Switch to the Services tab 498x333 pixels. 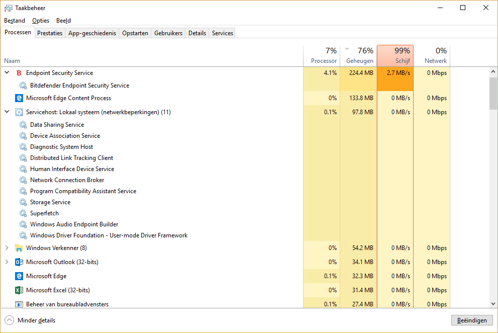[223, 33]
